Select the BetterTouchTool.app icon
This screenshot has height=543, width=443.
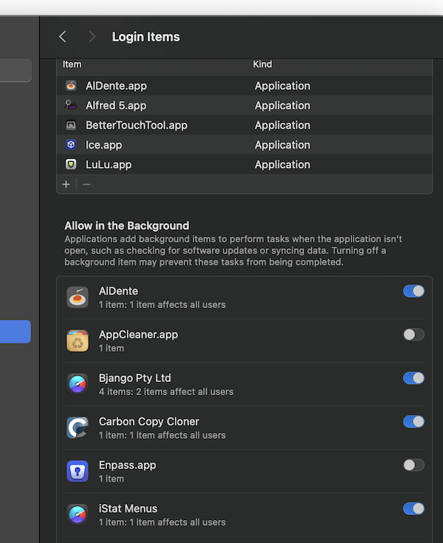coord(71,125)
